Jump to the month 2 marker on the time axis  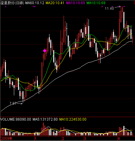coord(63,139)
